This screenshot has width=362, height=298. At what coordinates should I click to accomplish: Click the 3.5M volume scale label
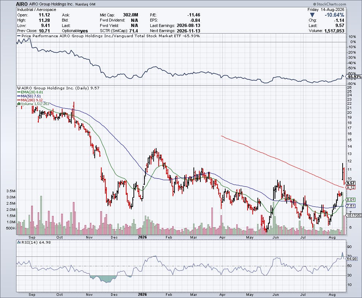pos(11,191)
